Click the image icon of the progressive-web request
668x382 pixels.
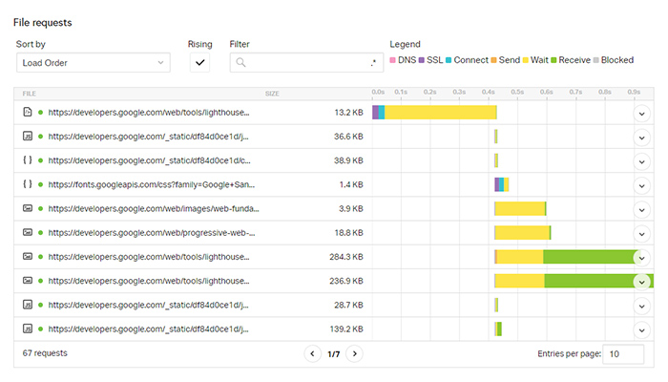[x=28, y=232]
